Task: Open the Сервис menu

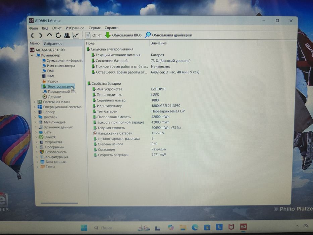Action: pyautogui.click(x=95, y=28)
